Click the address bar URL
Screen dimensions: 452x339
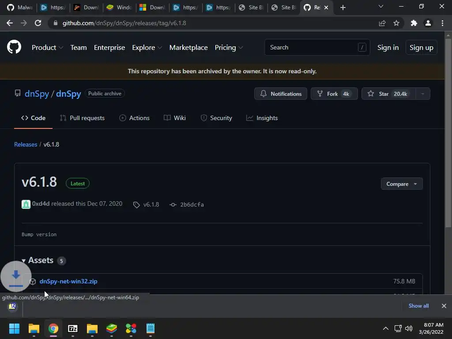(x=124, y=23)
